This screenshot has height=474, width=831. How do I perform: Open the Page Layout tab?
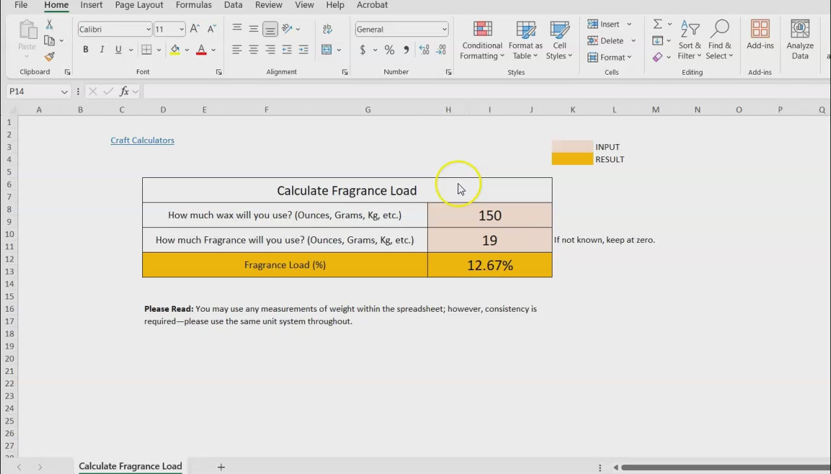(x=139, y=5)
